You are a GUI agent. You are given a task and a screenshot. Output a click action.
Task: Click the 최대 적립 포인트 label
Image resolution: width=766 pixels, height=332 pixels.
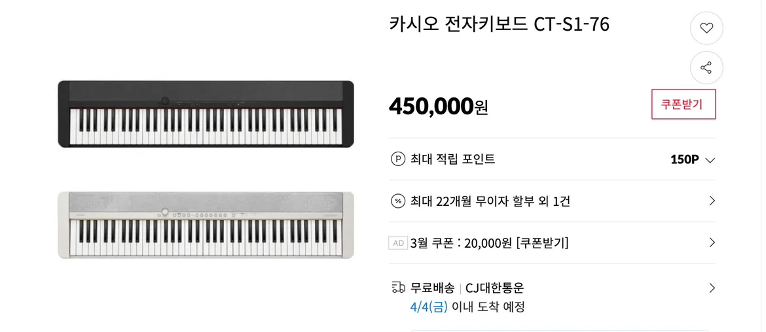pos(453,159)
